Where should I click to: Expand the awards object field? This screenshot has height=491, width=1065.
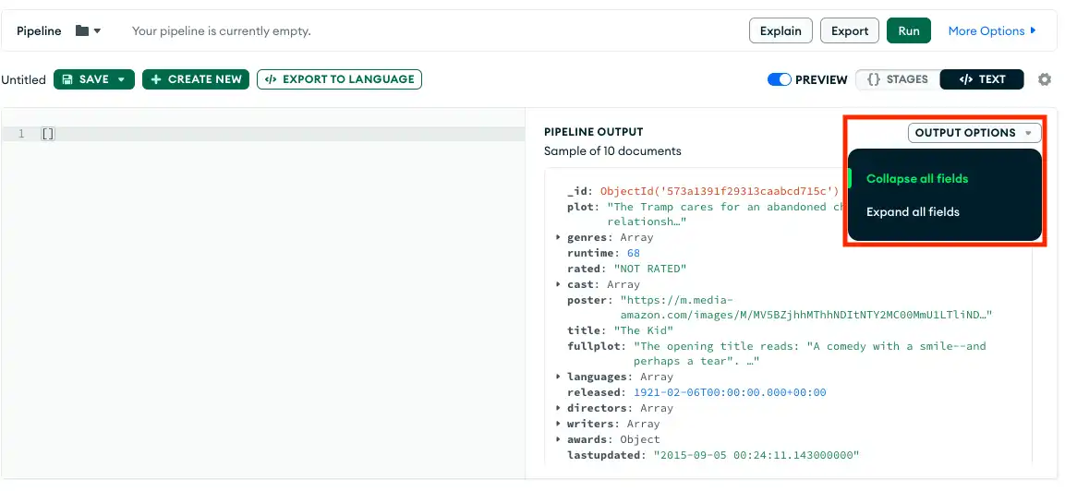[x=558, y=439]
